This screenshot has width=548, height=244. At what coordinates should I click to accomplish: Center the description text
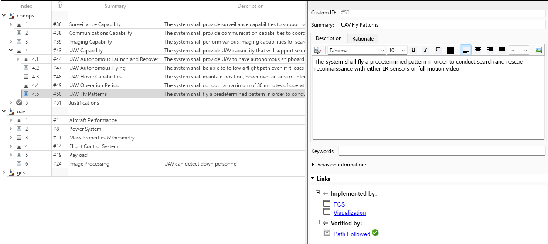tap(478, 50)
